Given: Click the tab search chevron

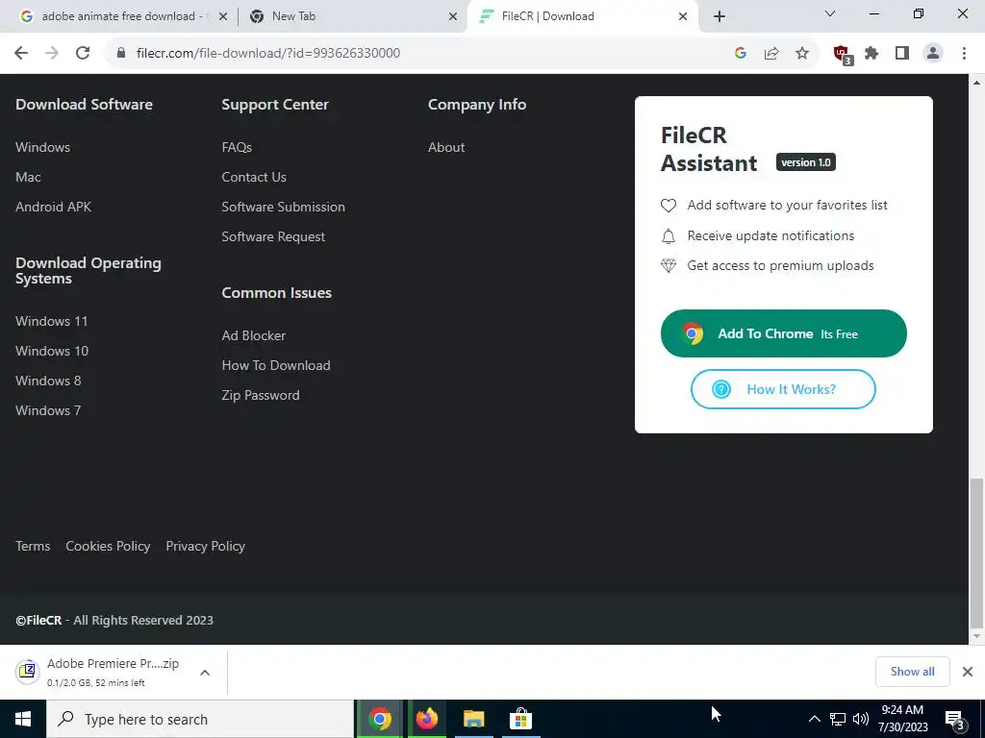Looking at the screenshot, I should (830, 13).
